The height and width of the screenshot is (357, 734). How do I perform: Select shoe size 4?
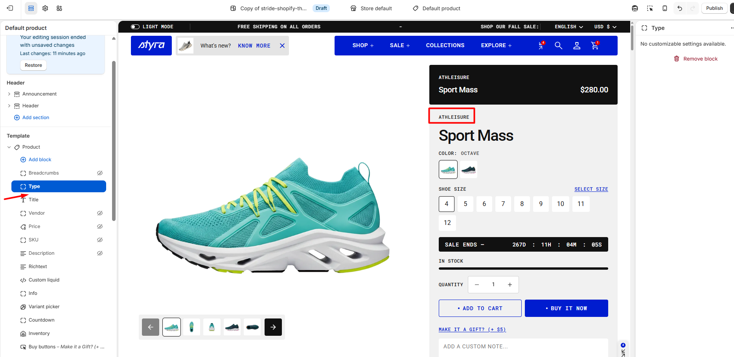[x=447, y=204]
